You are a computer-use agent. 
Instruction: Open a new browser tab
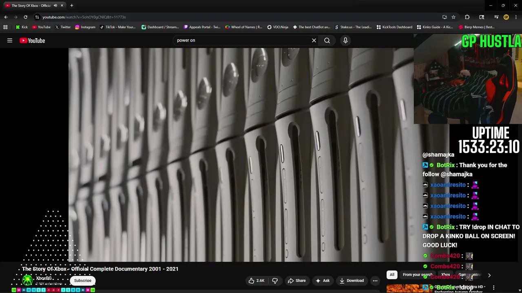[x=72, y=6]
